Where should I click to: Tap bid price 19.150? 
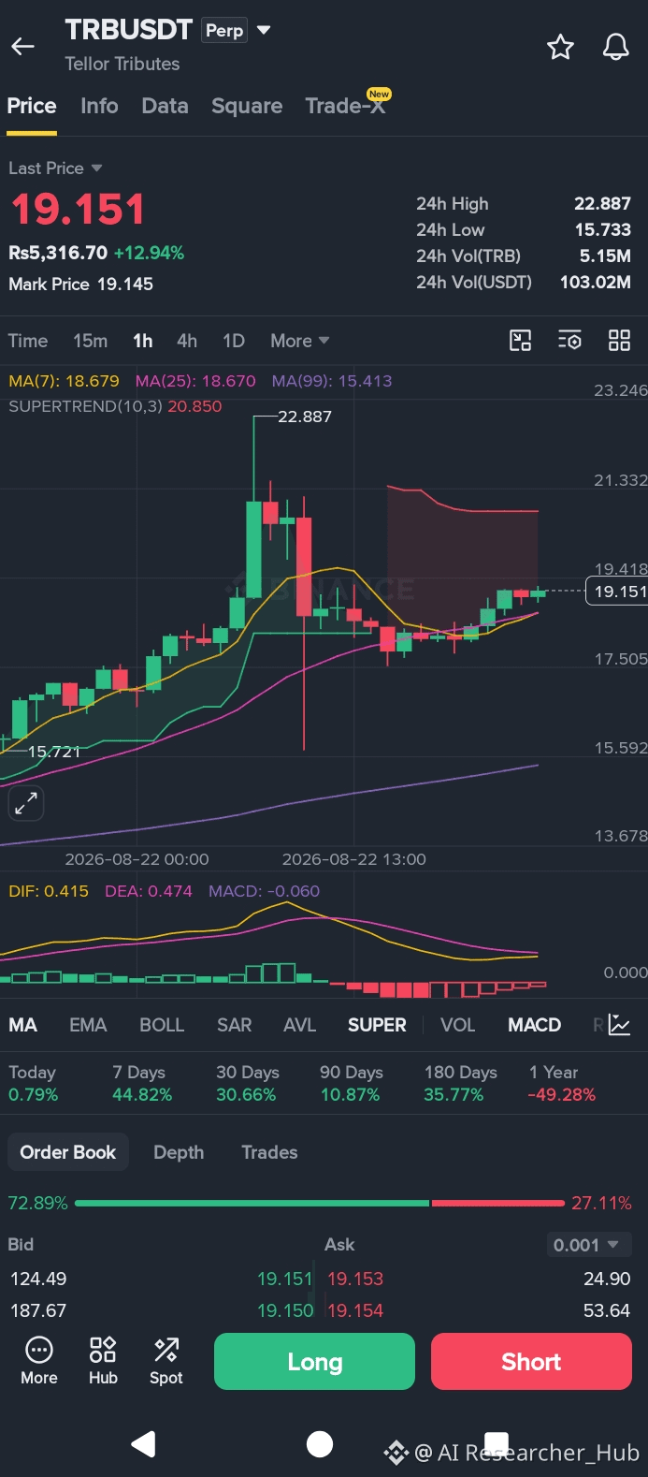pyautogui.click(x=285, y=1310)
